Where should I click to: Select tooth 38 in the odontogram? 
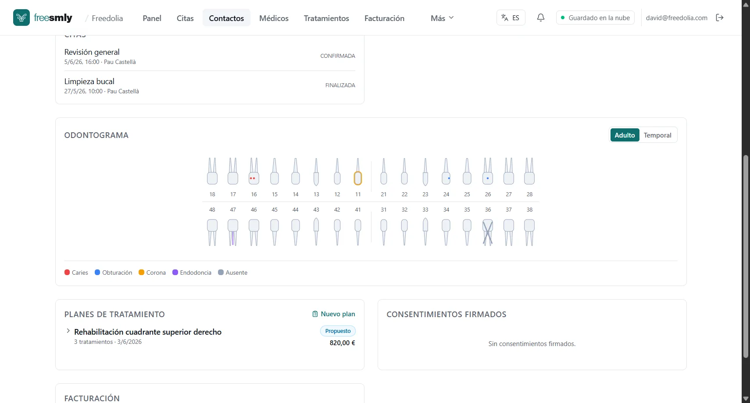529,232
